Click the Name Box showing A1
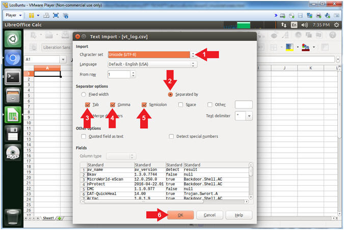Screen dimensions: 344x230 42,60
